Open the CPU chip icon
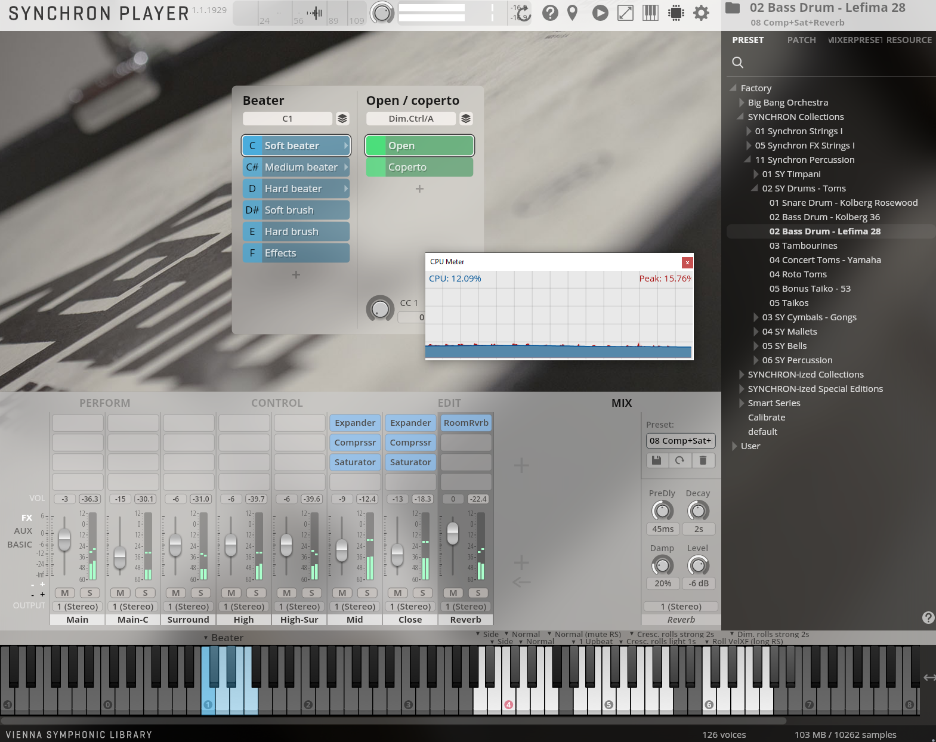The image size is (936, 742). [676, 13]
